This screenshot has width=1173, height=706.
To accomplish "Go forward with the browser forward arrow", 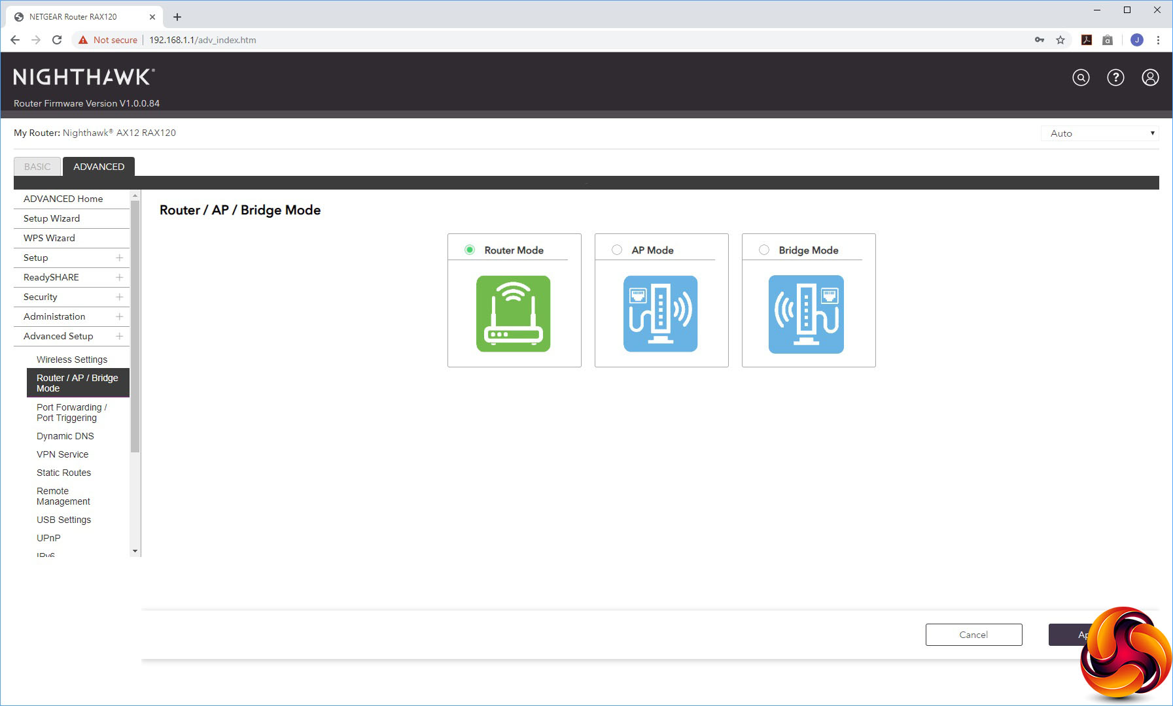I will click(x=36, y=40).
